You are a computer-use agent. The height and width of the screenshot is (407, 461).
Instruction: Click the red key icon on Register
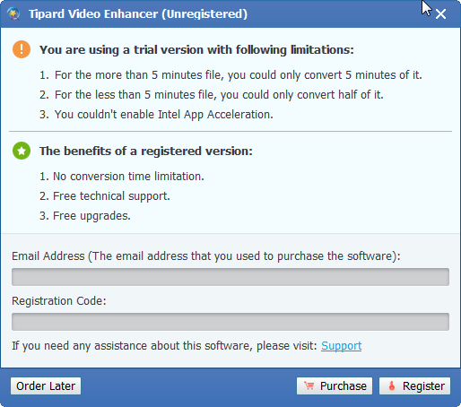tap(392, 385)
